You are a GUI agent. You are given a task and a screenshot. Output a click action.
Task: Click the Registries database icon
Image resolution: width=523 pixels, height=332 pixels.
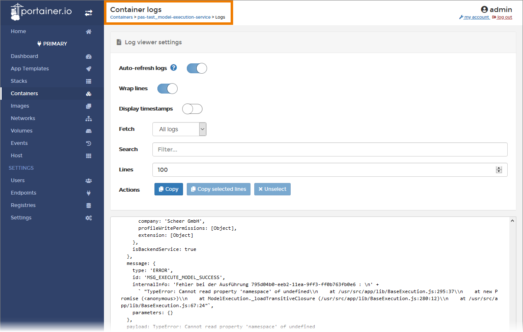(x=89, y=205)
